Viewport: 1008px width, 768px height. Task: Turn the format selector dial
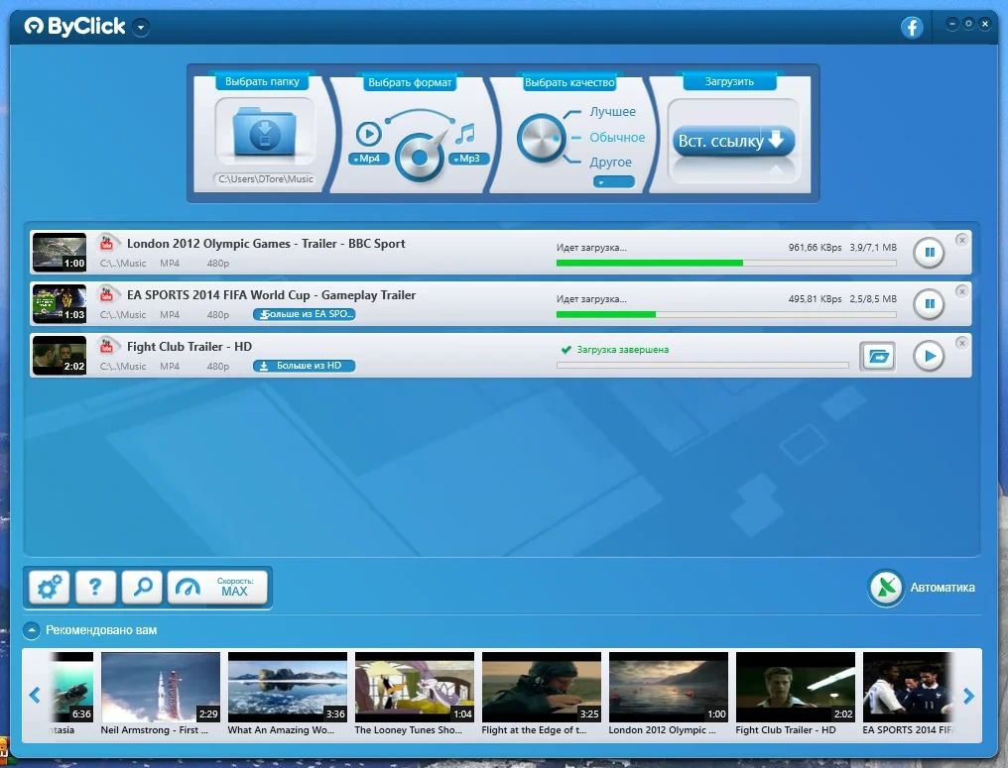pyautogui.click(x=420, y=158)
